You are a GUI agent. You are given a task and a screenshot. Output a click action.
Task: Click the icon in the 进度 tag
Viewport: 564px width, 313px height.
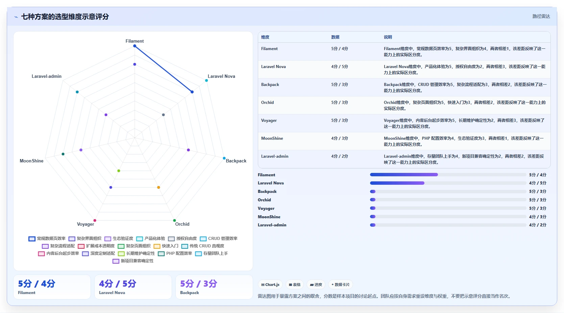click(x=312, y=285)
